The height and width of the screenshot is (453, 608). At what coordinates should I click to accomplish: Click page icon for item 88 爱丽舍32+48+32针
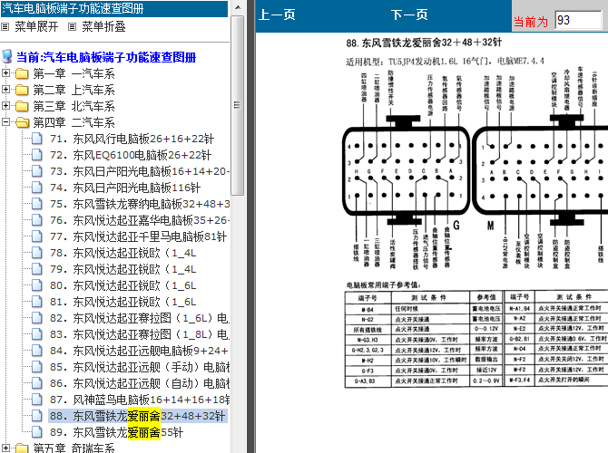tap(37, 416)
